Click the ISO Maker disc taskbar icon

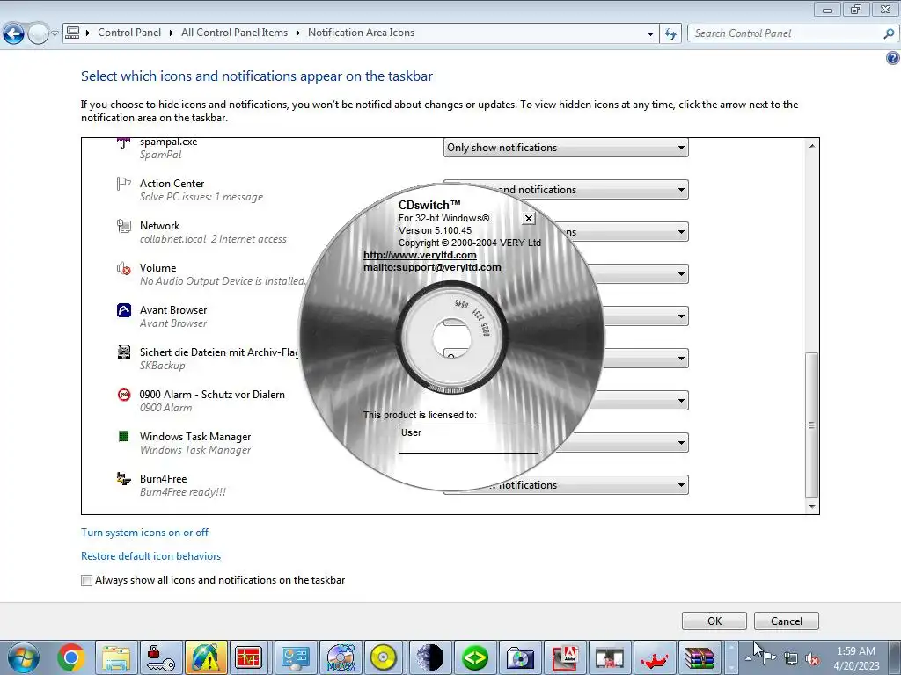click(x=341, y=657)
